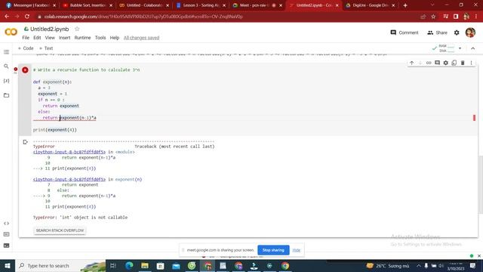Switch to the DigiUni Google Drive tab
Viewport: 483px width, 272px height.
pos(371,5)
